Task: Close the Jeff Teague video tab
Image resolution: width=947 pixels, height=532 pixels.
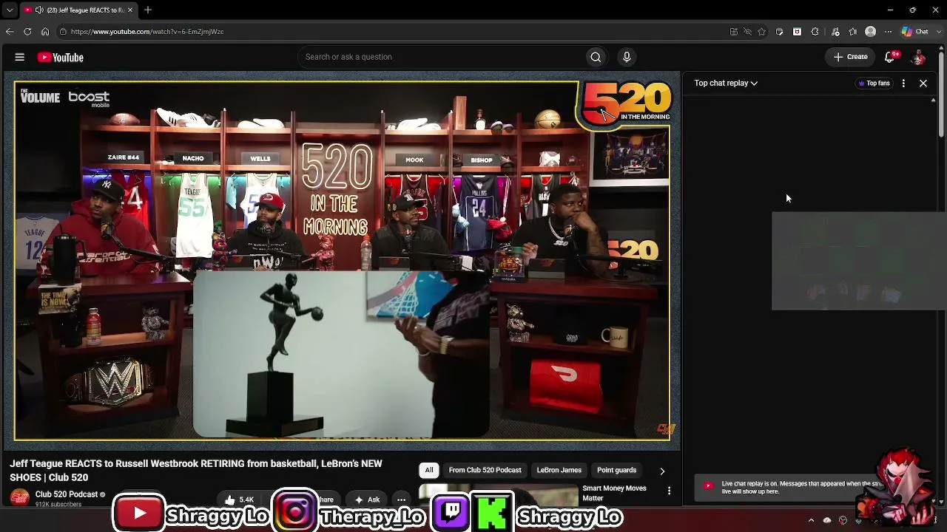Action: pyautogui.click(x=130, y=10)
